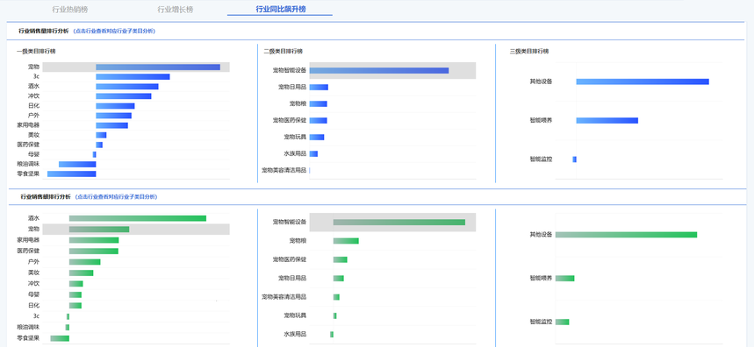754x347 pixels.
Task: Choose green 宠物日用品 bar in second-level amount chart
Action: click(339, 279)
